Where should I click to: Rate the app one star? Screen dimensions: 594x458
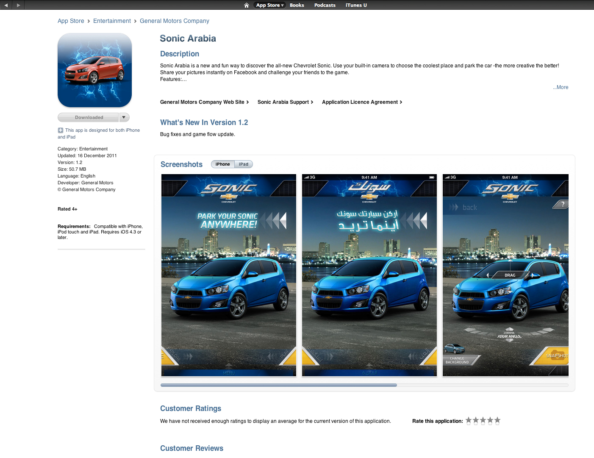469,421
